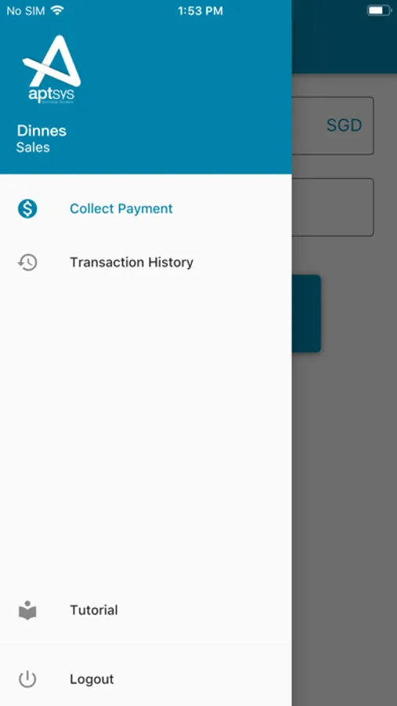Image resolution: width=397 pixels, height=706 pixels.
Task: Tap the Tutorial book reader icon
Action: pyautogui.click(x=27, y=610)
